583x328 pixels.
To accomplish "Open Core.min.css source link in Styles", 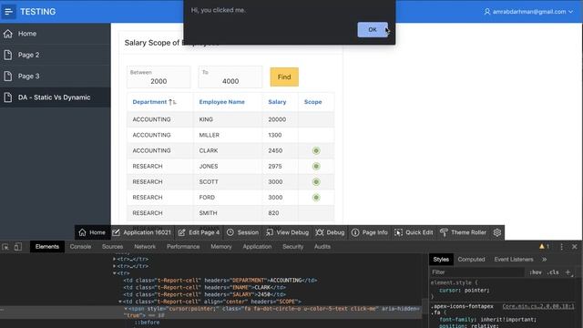I will pos(538,306).
